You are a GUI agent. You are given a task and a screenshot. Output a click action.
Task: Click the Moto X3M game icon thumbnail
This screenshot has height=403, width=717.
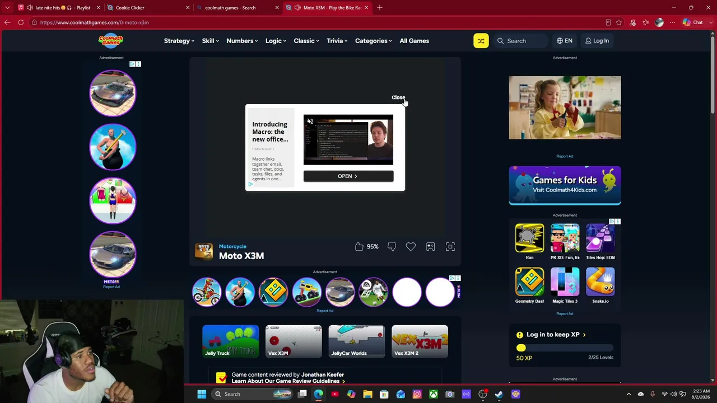point(204,251)
